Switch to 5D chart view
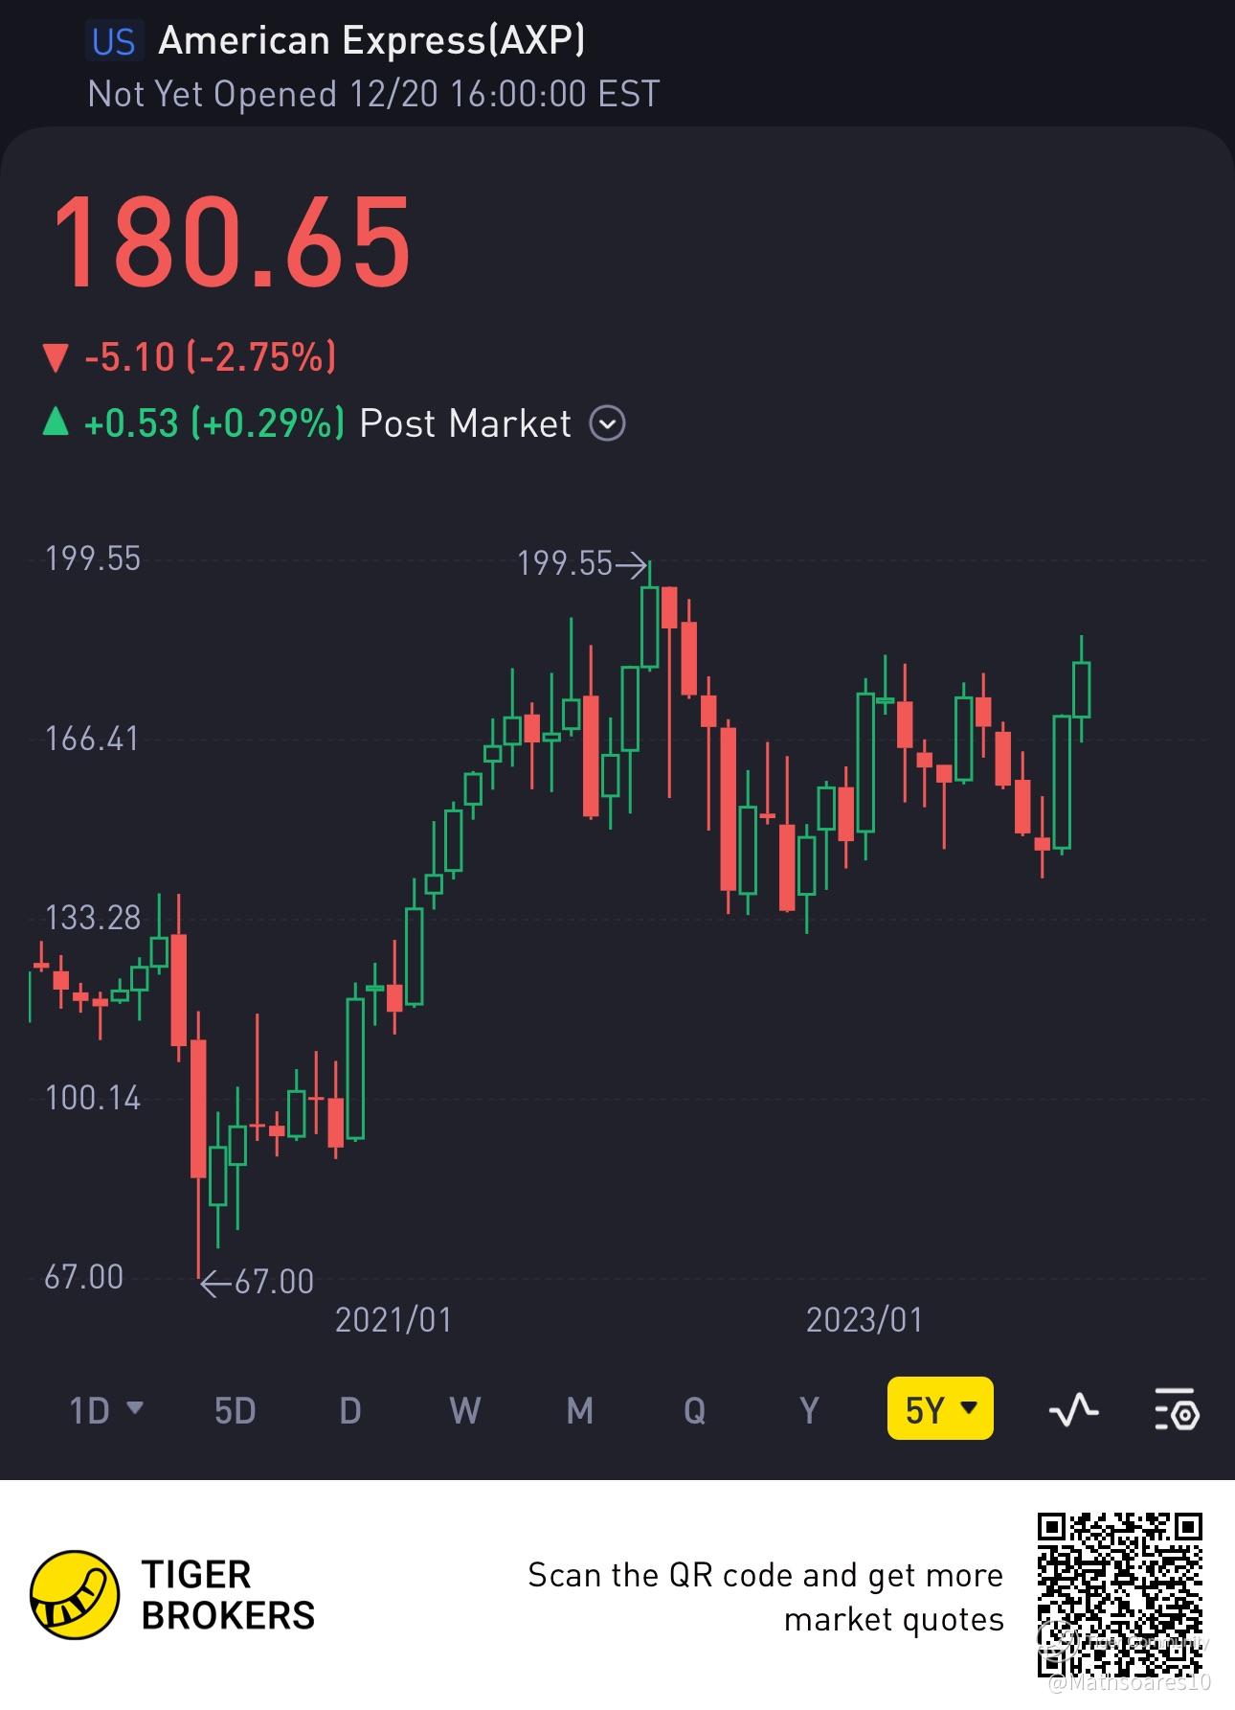 [235, 1410]
